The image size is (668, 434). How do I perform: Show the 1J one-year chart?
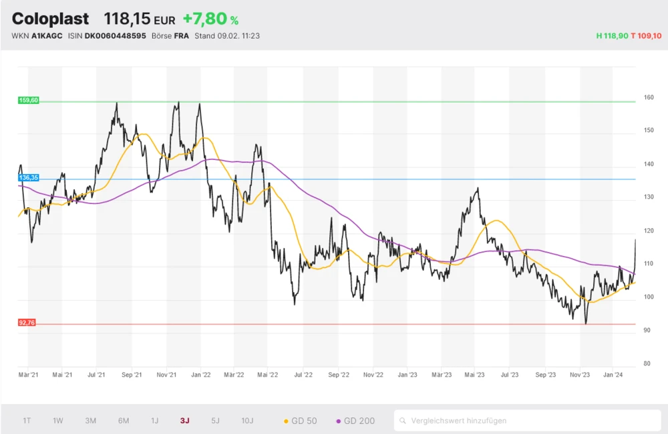(x=154, y=421)
